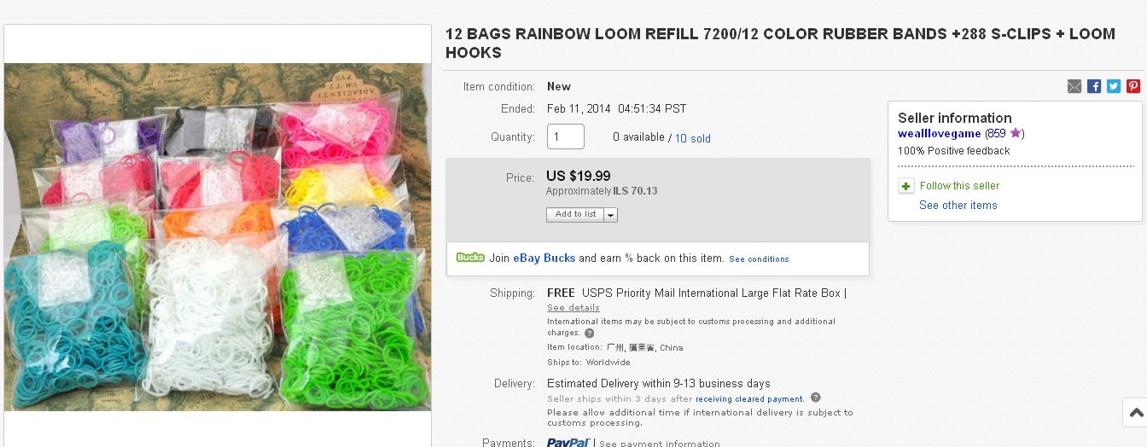Open the 10 sold link
Image resolution: width=1147 pixels, height=447 pixels.
pyautogui.click(x=692, y=138)
